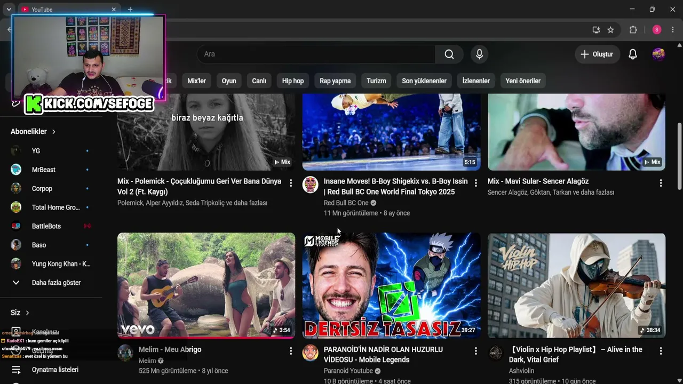The height and width of the screenshot is (384, 683).
Task: Click the install app icon in address bar
Action: tap(596, 30)
